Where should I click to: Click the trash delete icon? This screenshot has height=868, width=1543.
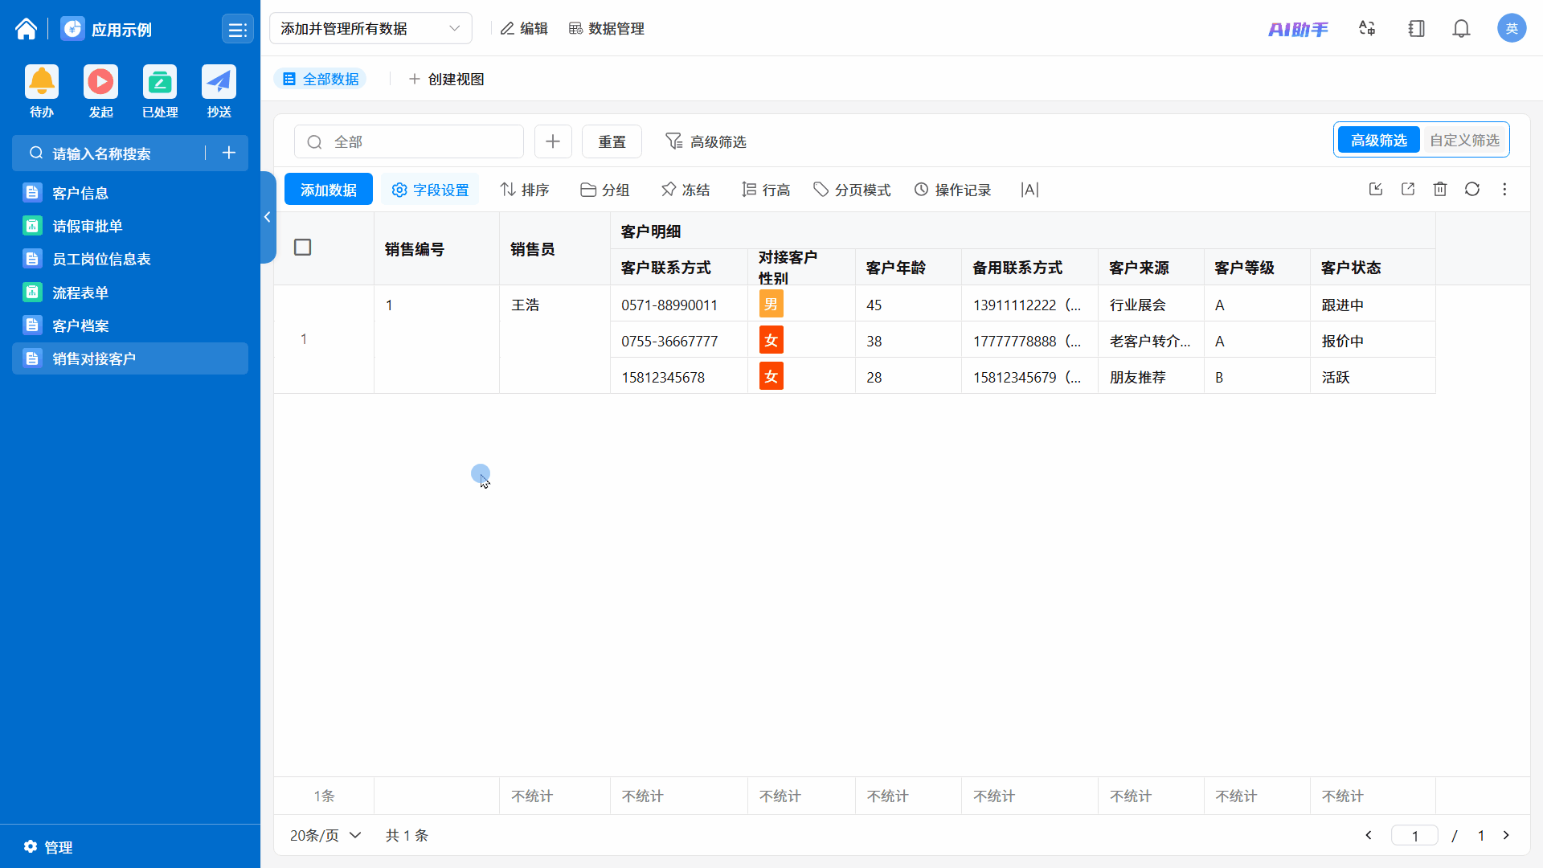(1440, 189)
